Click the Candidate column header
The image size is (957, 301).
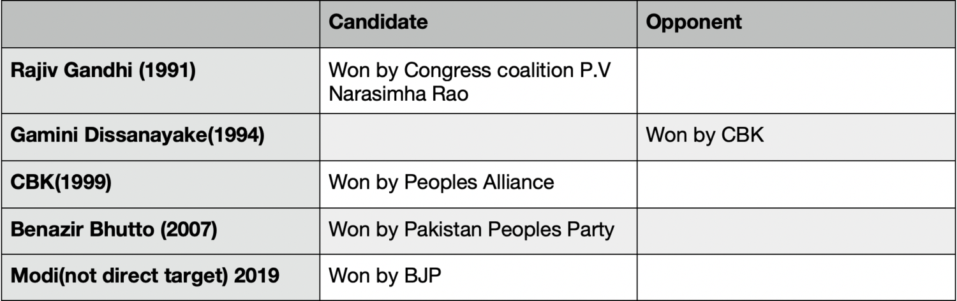pyautogui.click(x=378, y=23)
